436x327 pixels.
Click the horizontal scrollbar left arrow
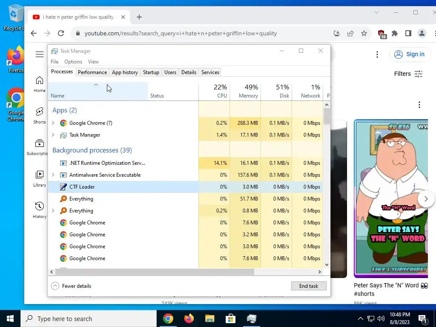coord(52,272)
